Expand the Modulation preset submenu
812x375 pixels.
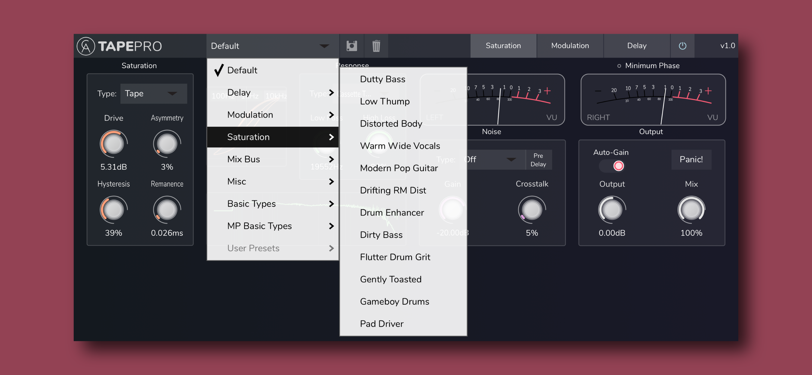tap(273, 115)
